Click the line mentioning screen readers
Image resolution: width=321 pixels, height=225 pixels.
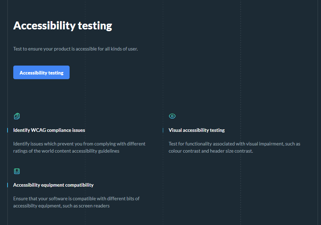61,206
